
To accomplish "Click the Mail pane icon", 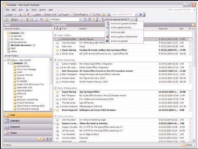I will click(7, 115).
